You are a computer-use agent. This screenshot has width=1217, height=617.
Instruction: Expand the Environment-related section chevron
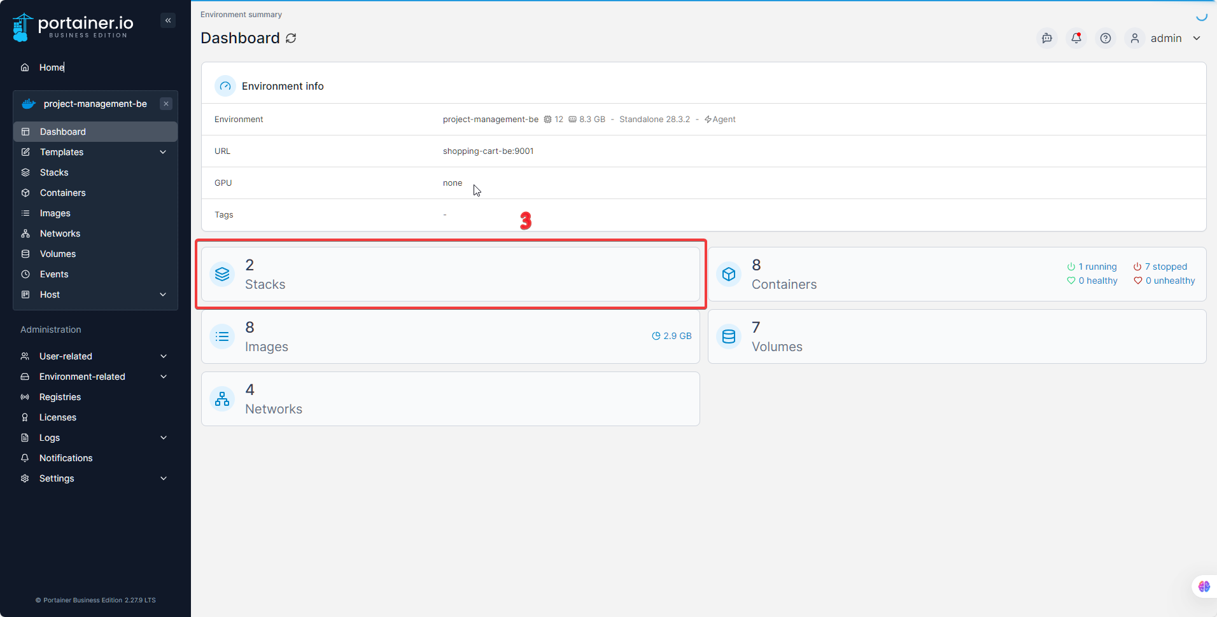164,377
